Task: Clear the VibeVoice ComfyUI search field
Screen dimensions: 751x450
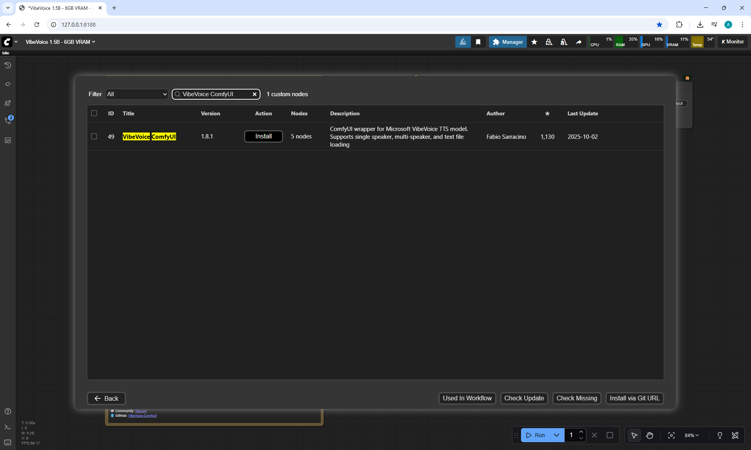Action: point(254,94)
